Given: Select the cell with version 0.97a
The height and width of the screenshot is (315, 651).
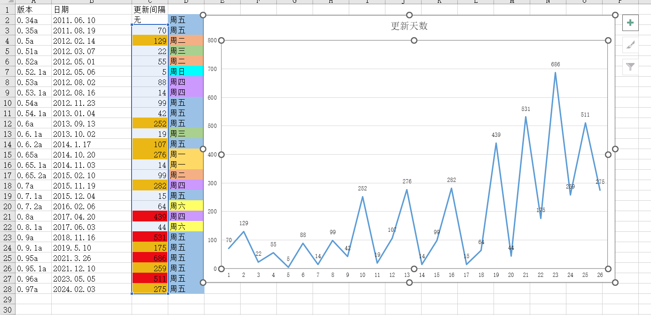Looking at the screenshot, I should (33, 289).
